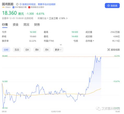Click the 09:30 time axis label

click(4, 112)
